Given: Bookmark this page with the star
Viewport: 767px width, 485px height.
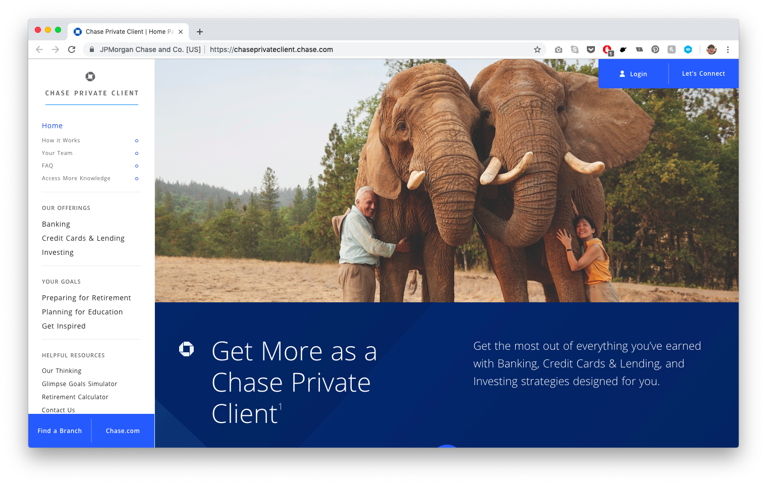Looking at the screenshot, I should pyautogui.click(x=537, y=49).
